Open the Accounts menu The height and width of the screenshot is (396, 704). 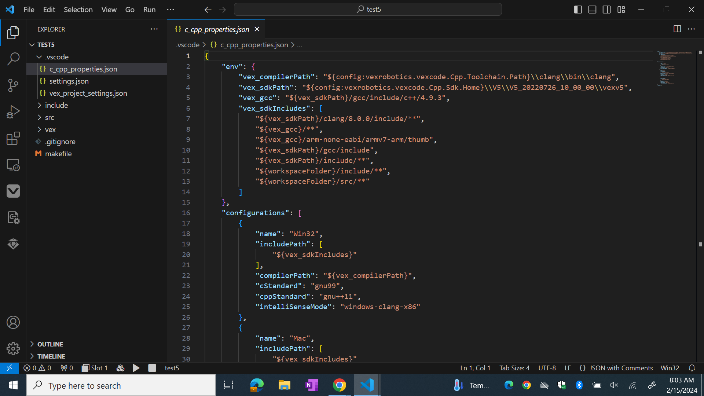click(13, 322)
